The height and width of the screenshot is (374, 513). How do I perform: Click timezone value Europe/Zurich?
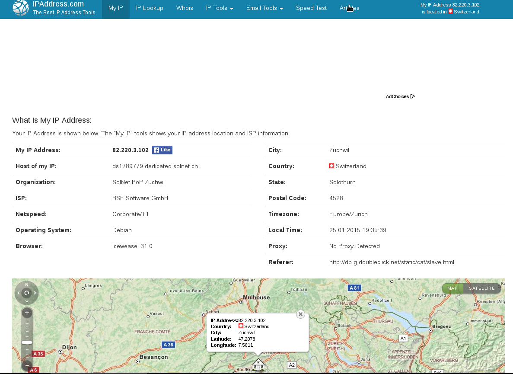point(348,214)
